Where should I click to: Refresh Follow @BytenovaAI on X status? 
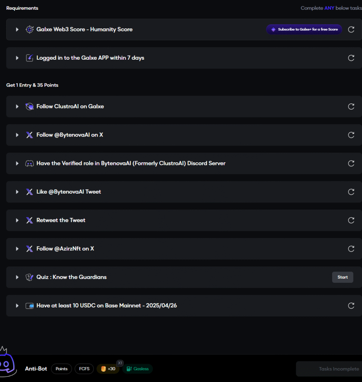[x=351, y=135]
